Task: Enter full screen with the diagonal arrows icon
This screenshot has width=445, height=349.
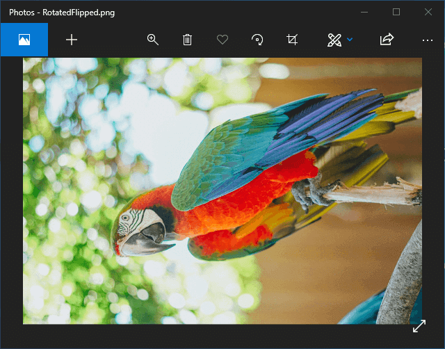Action: point(419,325)
